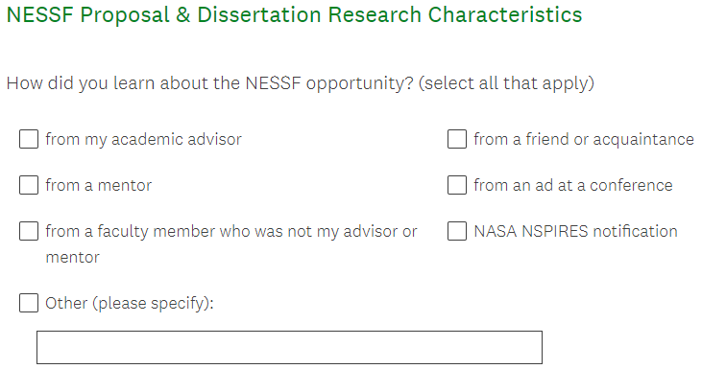Toggle the 'Other (please specify)' checkbox
Screen dimensions: 702x369
(x=29, y=303)
